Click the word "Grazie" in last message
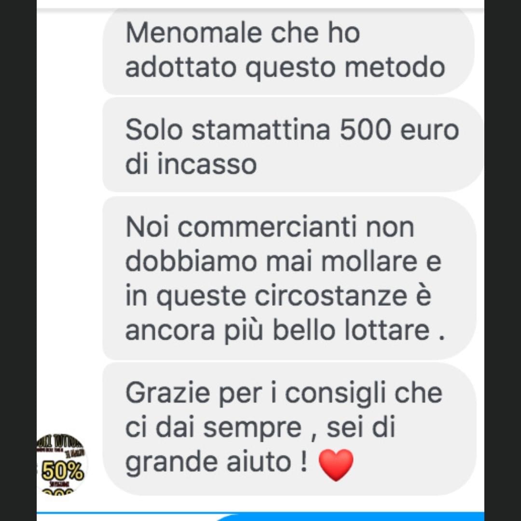The width and height of the screenshot is (521, 521). (168, 393)
